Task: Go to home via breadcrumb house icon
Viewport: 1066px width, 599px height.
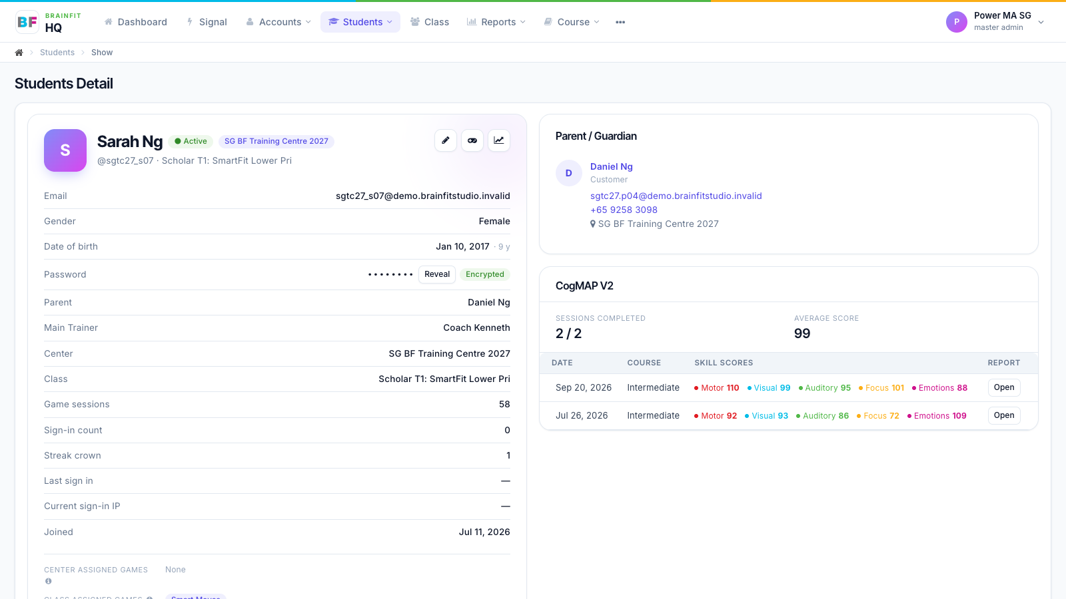Action: pos(19,53)
